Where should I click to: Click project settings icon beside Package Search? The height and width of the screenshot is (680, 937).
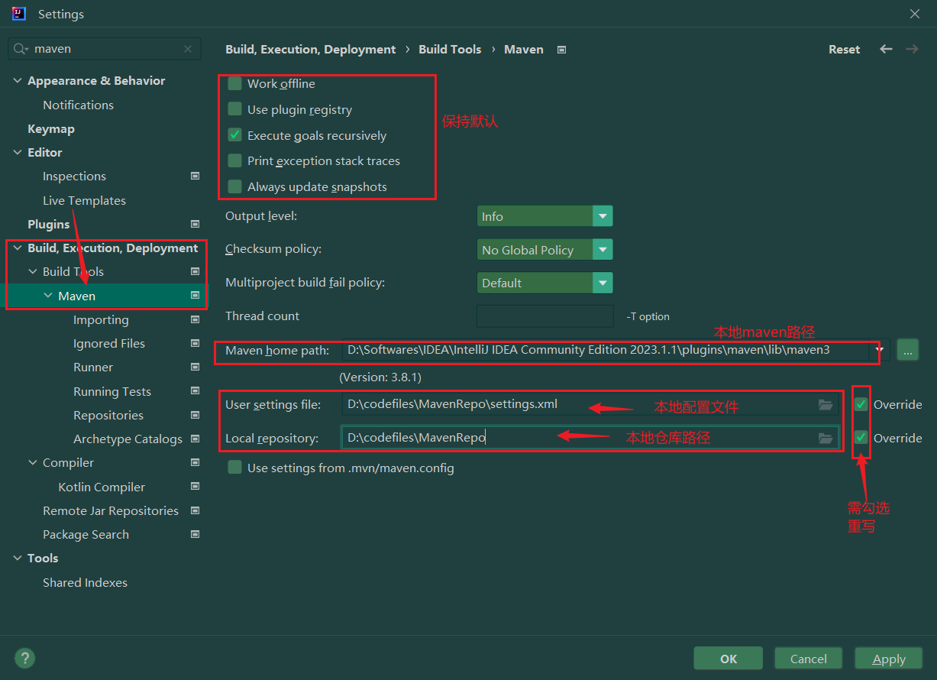pos(195,534)
